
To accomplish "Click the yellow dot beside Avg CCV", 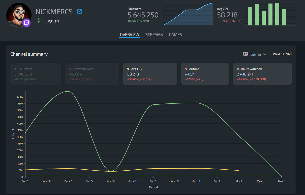I will pyautogui.click(x=128, y=69).
